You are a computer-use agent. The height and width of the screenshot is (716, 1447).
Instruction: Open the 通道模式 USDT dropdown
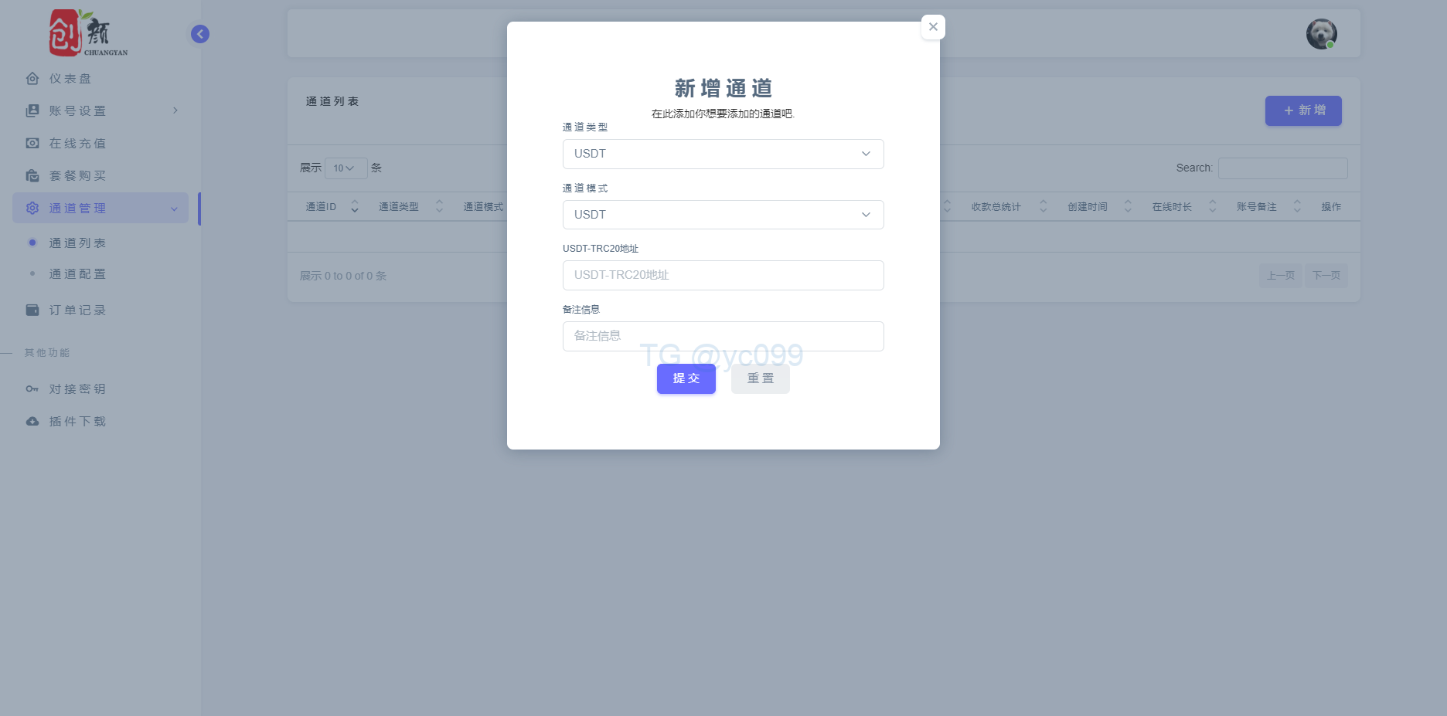(722, 214)
